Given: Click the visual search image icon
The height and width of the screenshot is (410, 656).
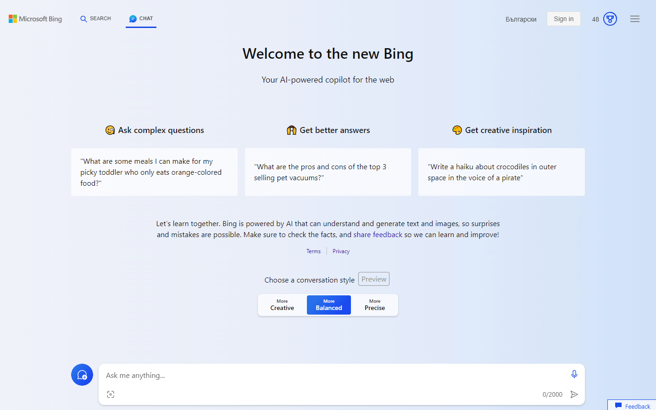Looking at the screenshot, I should [111, 394].
